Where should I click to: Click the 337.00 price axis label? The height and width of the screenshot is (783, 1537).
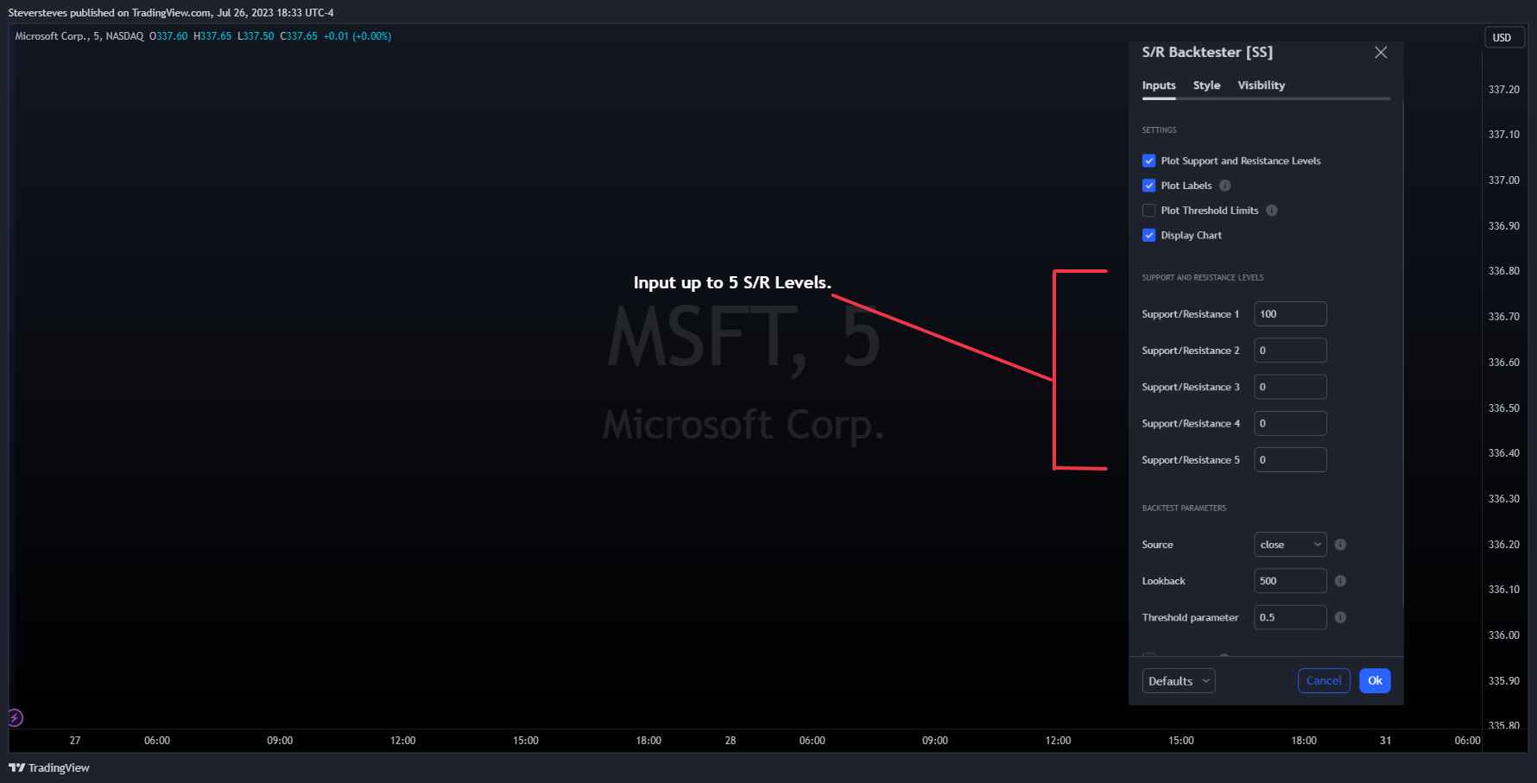(1503, 180)
